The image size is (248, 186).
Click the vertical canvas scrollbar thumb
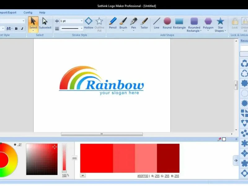click(x=236, y=85)
